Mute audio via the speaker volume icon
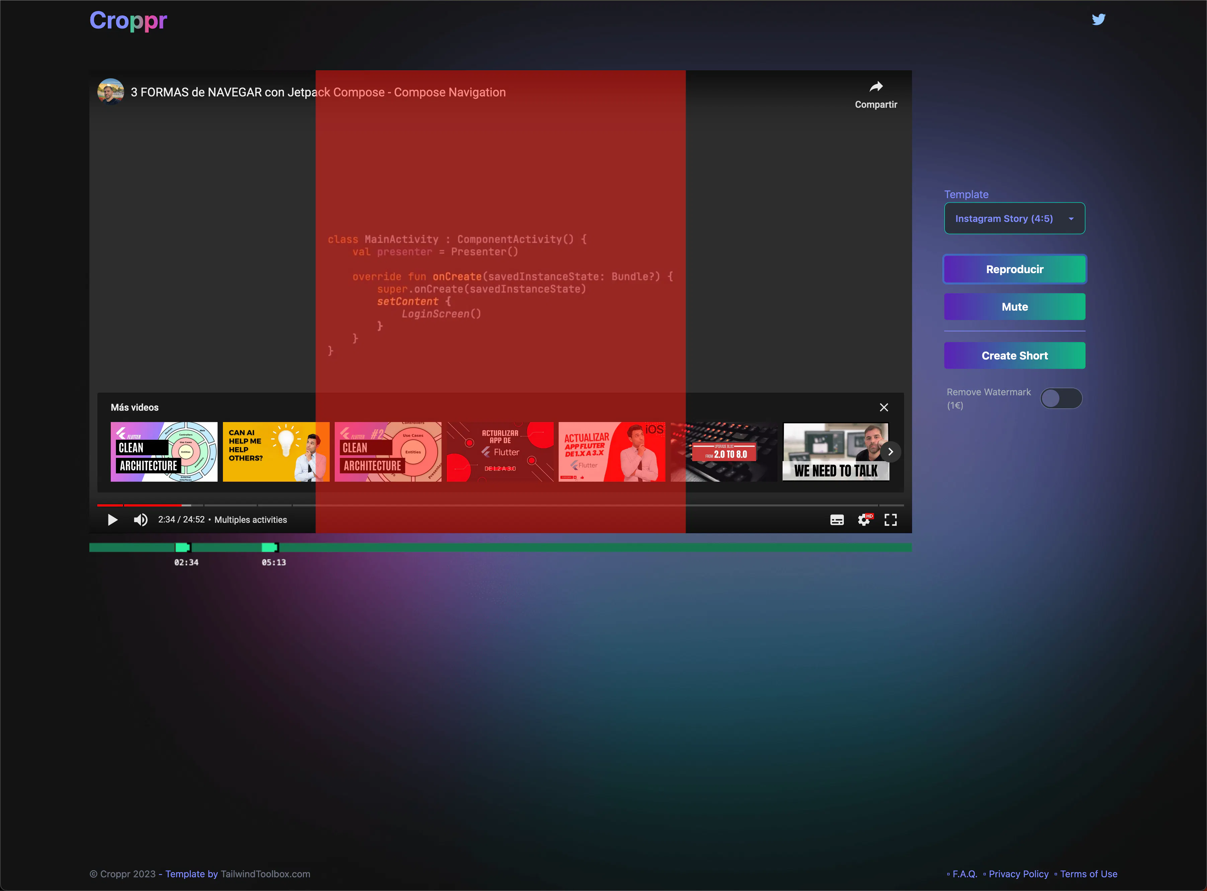 pyautogui.click(x=140, y=519)
